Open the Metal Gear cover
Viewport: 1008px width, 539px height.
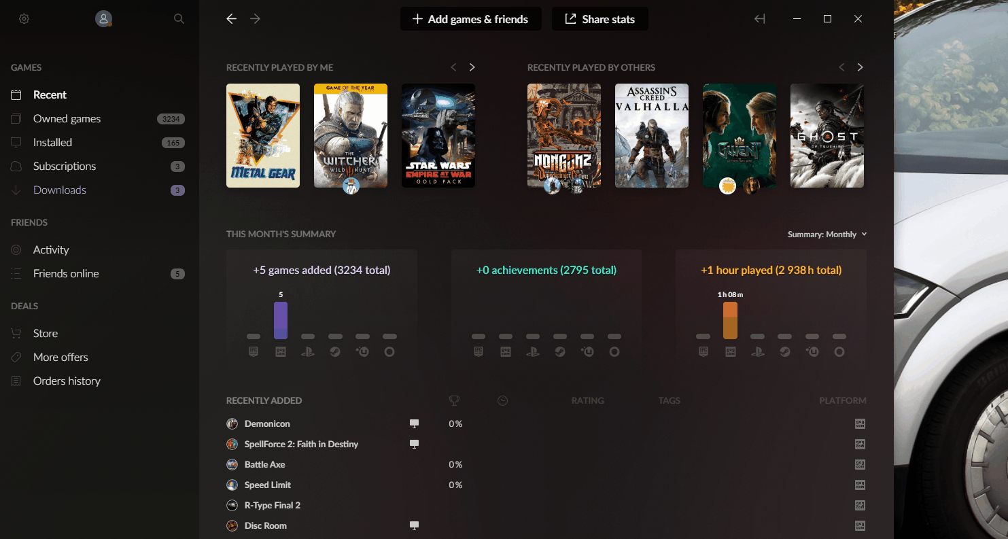[x=263, y=135]
